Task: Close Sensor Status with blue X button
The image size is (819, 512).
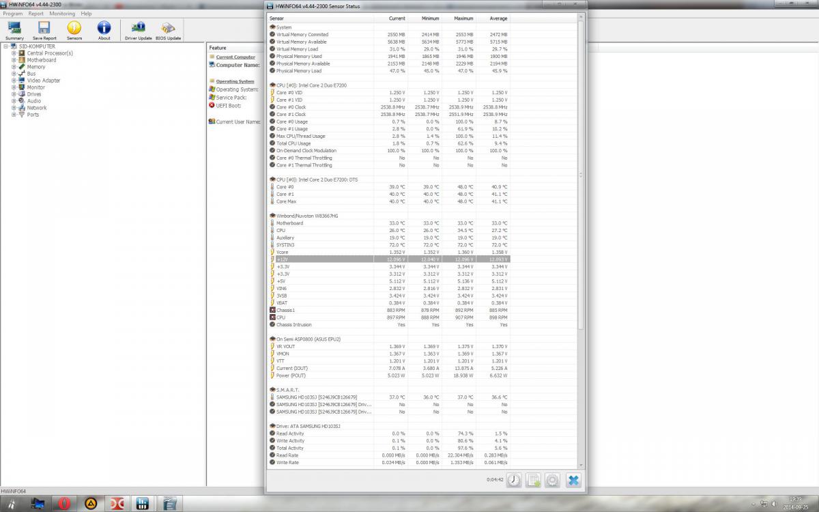Action: [573, 481]
